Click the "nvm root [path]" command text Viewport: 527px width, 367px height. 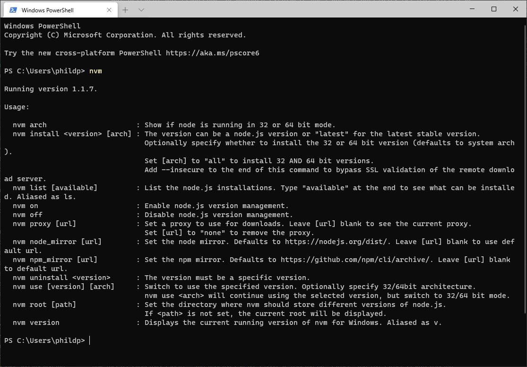pyautogui.click(x=44, y=305)
